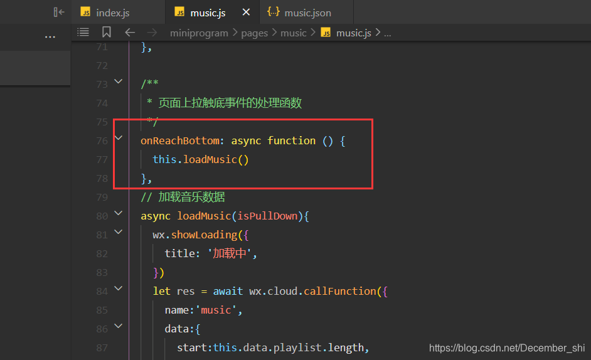This screenshot has height=360, width=591.
Task: Navigate forward with right arrow
Action: pyautogui.click(x=152, y=33)
